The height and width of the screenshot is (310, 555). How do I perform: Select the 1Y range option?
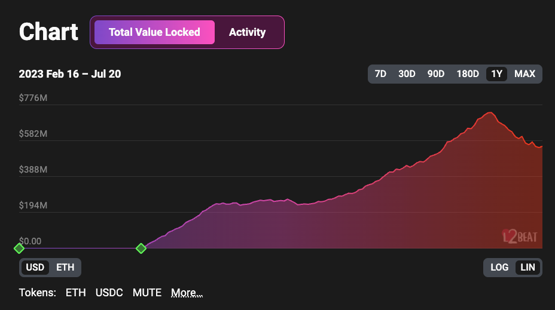coord(496,74)
